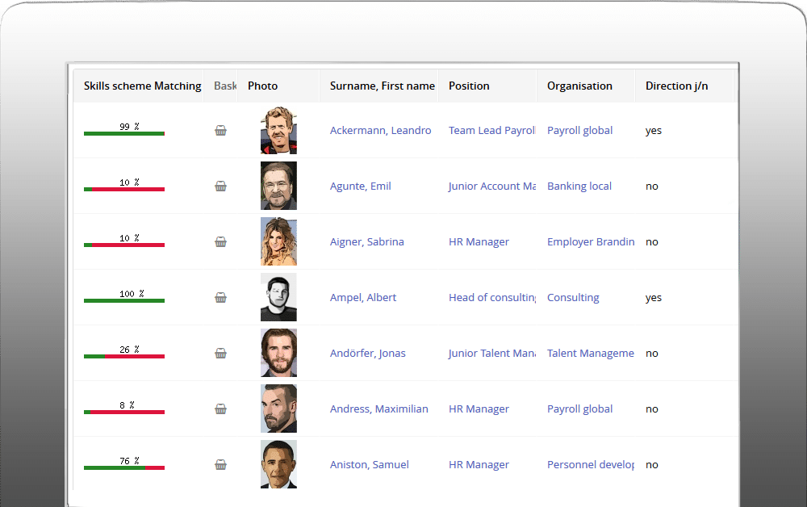
Task: Open Ampel, Albert name link
Action: click(x=363, y=298)
